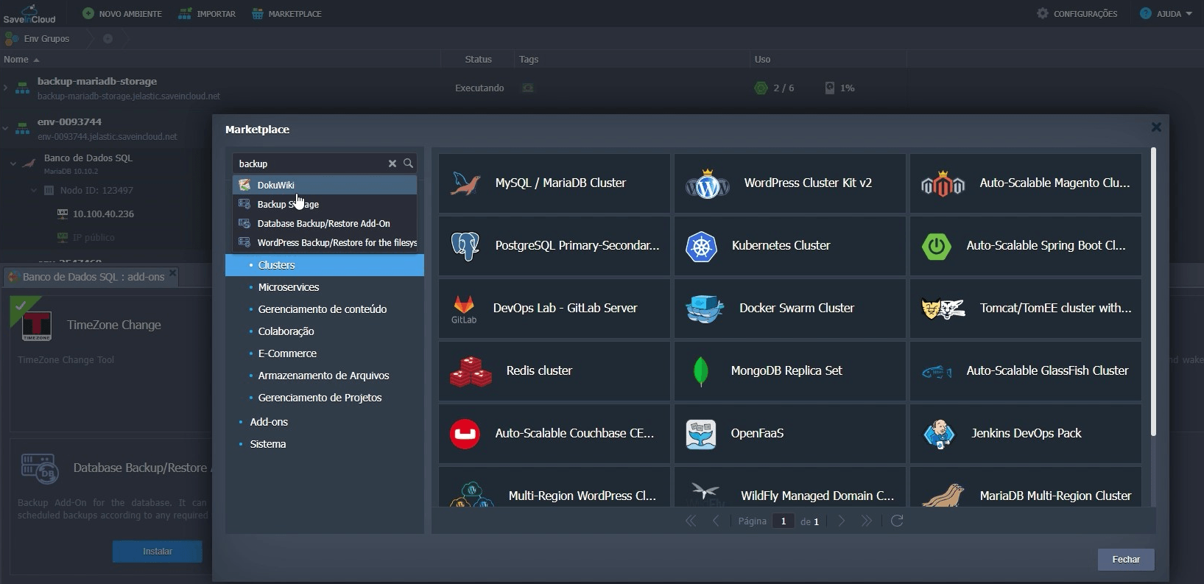This screenshot has height=584, width=1204.
Task: Open Configurações settings
Action: pyautogui.click(x=1077, y=14)
